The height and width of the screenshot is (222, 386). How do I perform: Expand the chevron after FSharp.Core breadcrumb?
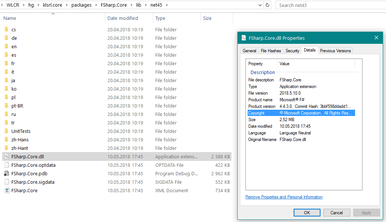(131, 5)
